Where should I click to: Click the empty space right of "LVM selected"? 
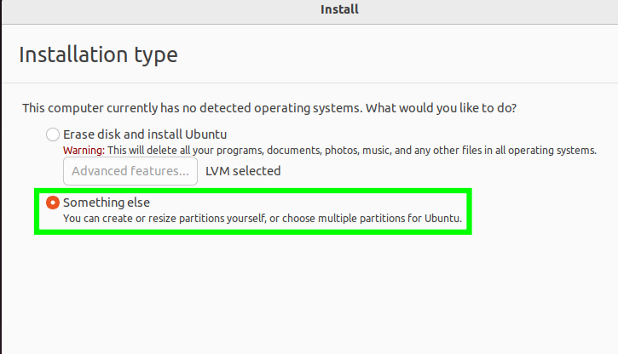(426, 171)
